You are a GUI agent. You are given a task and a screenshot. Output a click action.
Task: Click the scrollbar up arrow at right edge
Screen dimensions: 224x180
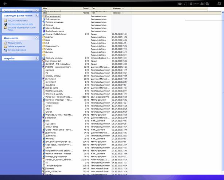coord(223,13)
